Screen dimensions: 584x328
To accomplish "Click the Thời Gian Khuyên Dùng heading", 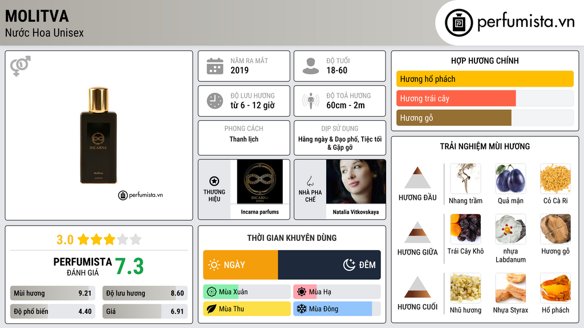I will (x=292, y=238).
